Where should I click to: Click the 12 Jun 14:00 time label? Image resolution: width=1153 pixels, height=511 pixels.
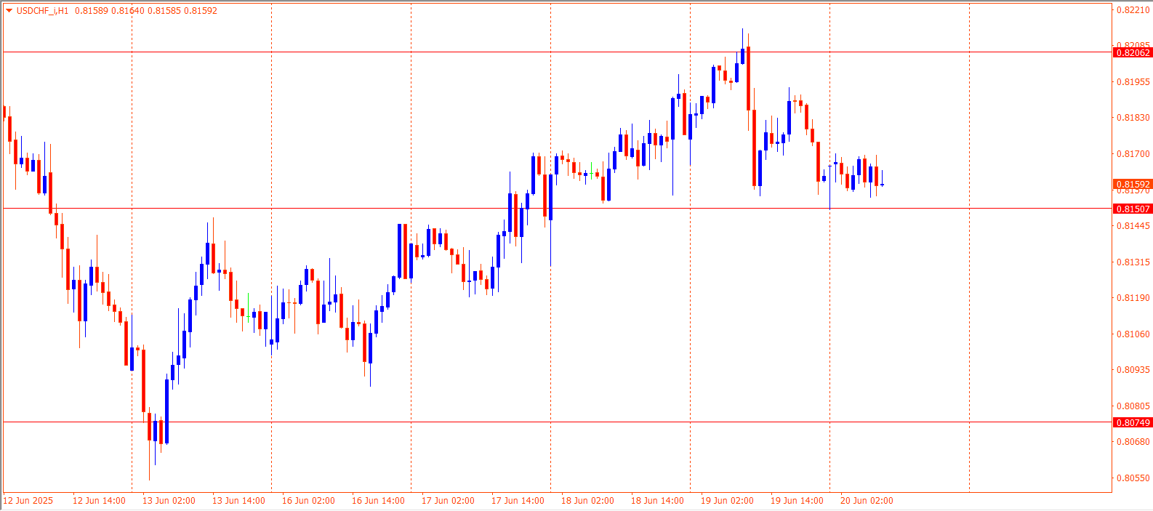[99, 501]
